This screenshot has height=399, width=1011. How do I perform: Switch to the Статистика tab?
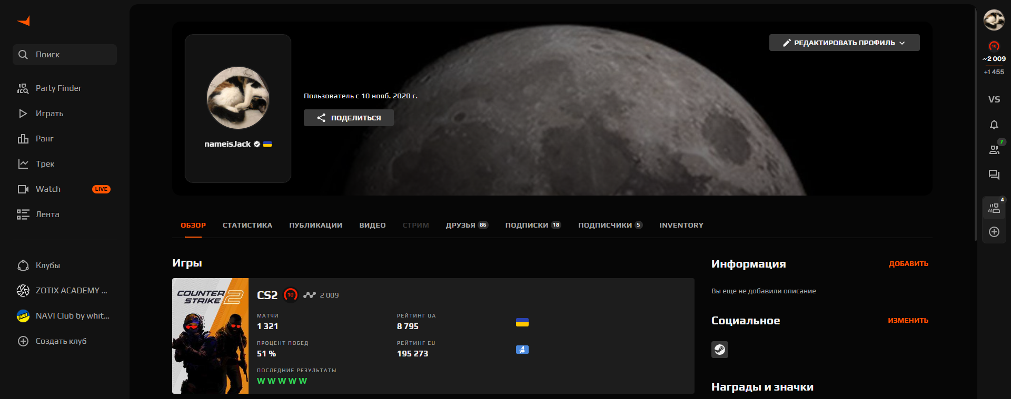pos(247,225)
